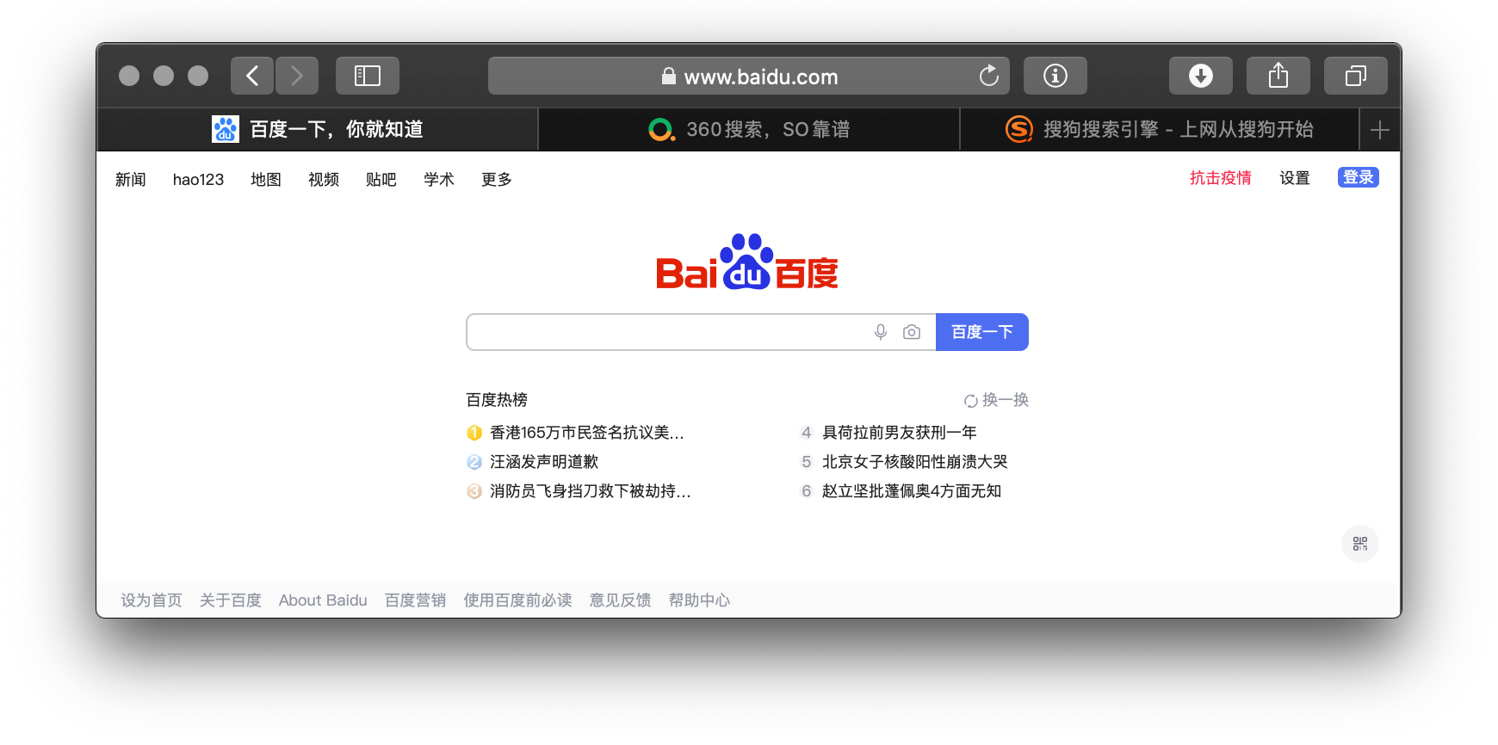Click footer link 使用百度前必读

point(518,600)
